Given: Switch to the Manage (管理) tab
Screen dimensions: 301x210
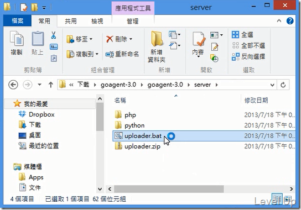Looking at the screenshot, I should coord(133,21).
